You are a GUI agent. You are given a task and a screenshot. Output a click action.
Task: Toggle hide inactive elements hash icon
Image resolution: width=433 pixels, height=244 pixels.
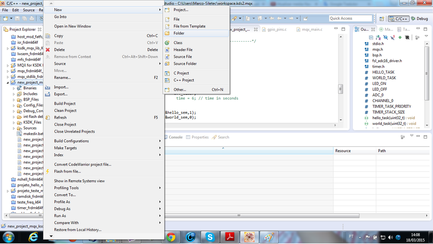coord(407,38)
